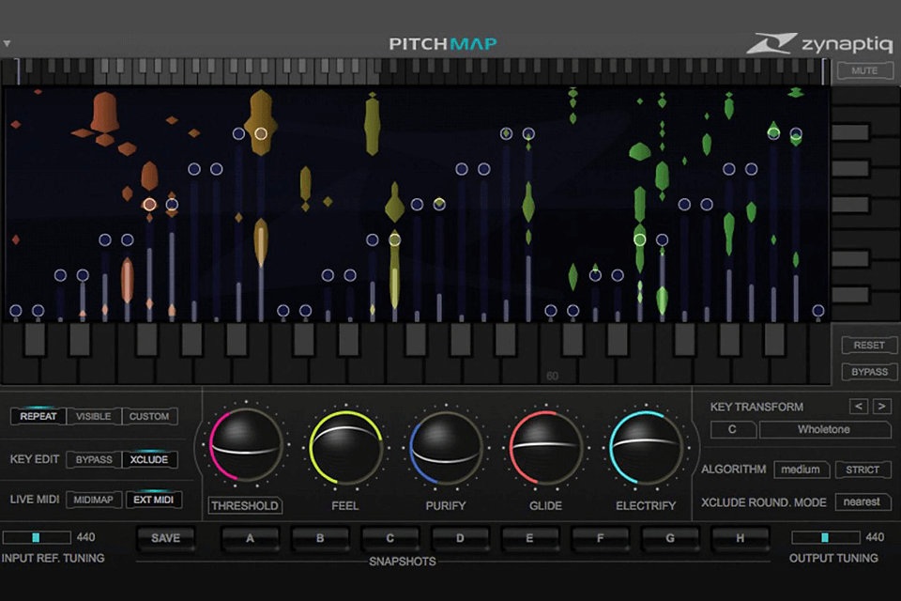Switch to the CUSTOM mode
The height and width of the screenshot is (601, 901).
click(149, 416)
